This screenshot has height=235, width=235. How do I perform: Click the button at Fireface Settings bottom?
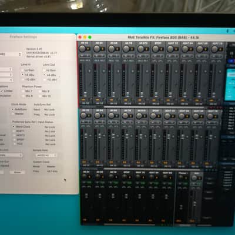pyautogui.click(x=17, y=172)
